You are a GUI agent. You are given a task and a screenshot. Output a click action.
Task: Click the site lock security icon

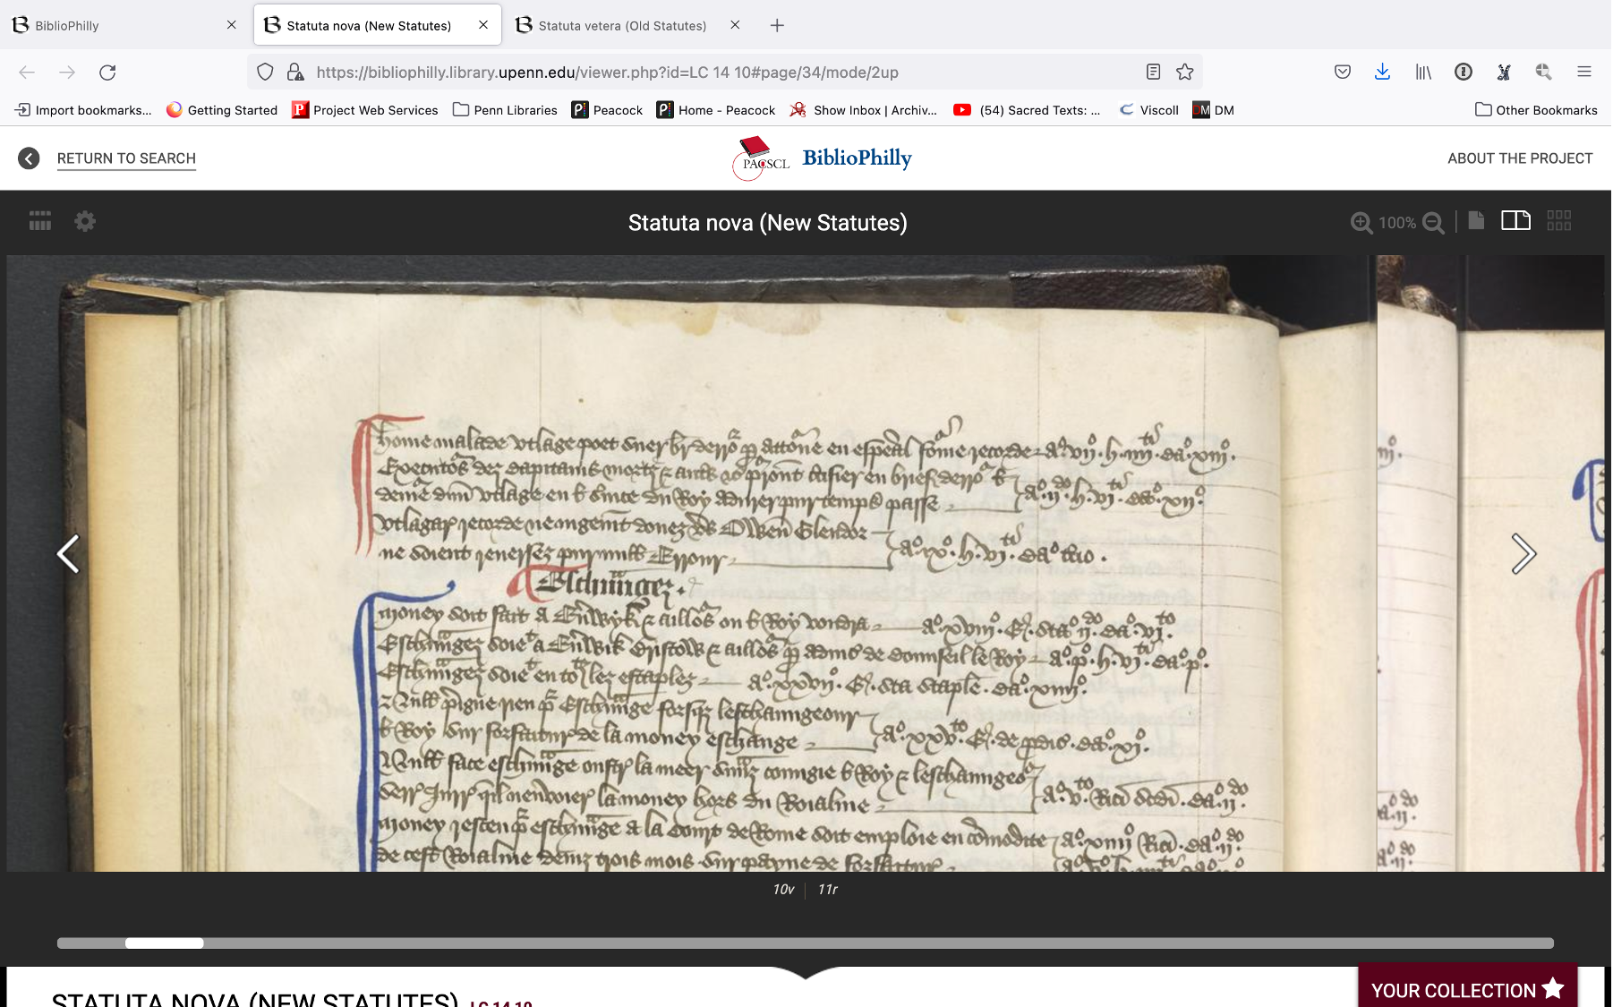coord(294,73)
